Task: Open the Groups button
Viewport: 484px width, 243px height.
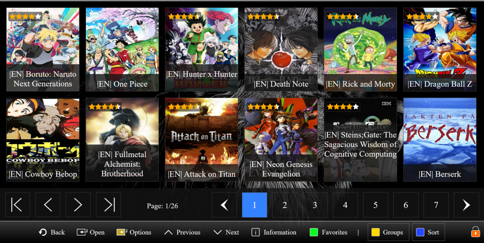Action: pos(389,232)
